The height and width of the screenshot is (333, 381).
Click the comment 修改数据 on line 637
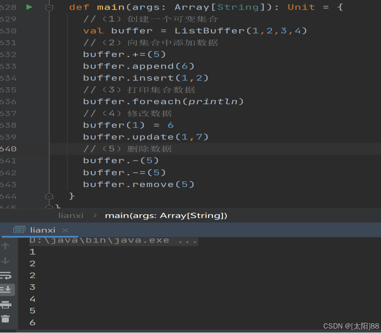pos(149,113)
